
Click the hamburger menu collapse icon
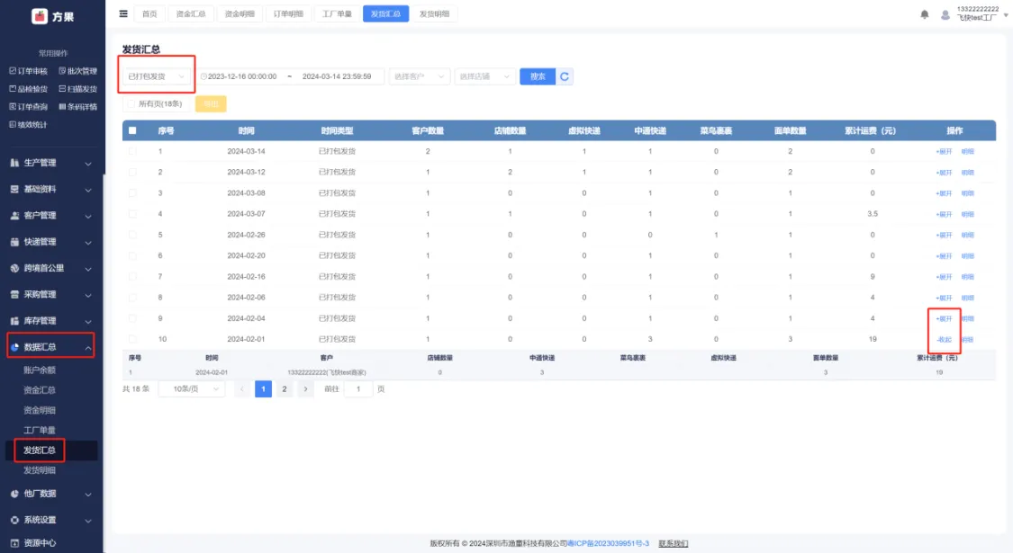123,13
